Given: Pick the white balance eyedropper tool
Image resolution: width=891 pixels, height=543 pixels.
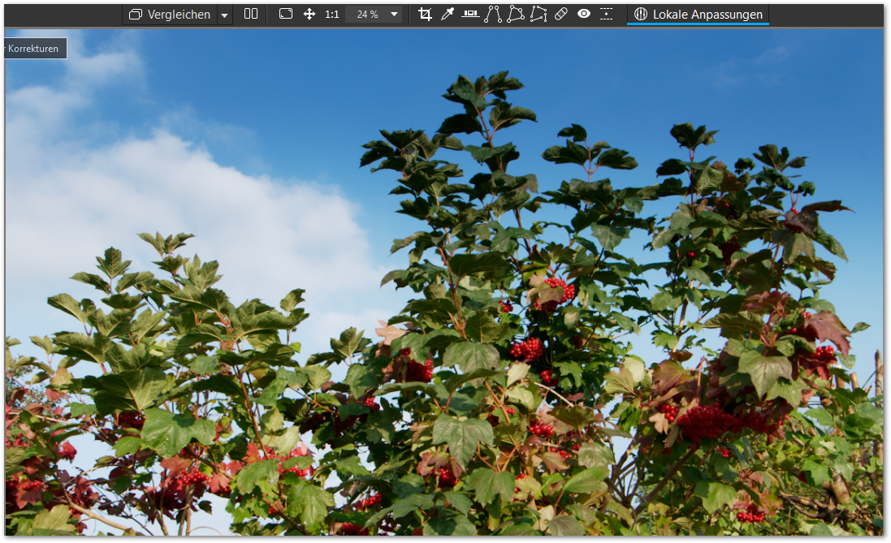Looking at the screenshot, I should [x=447, y=14].
